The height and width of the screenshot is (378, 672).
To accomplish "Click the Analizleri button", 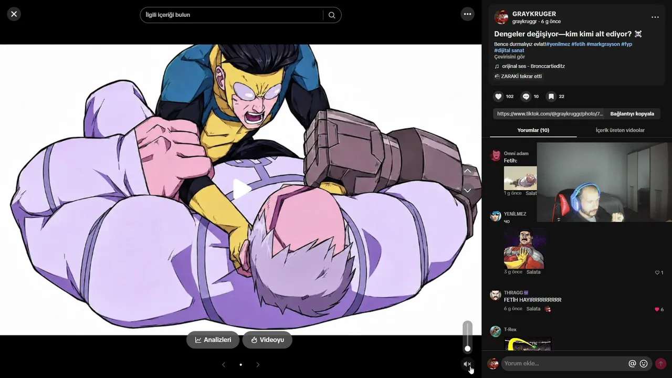I will [213, 340].
